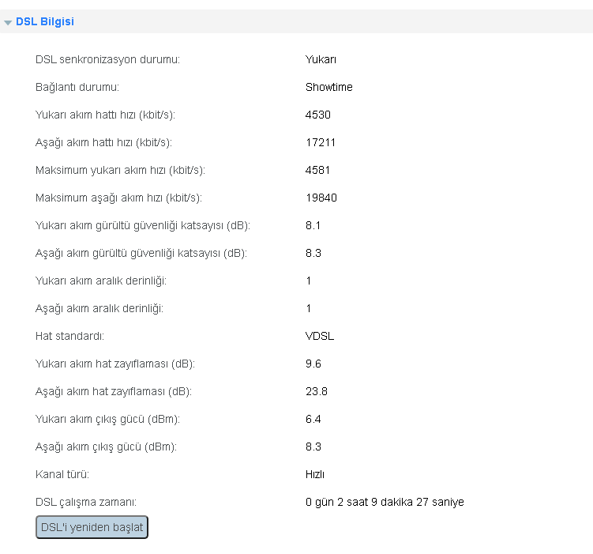Click the upstream output power value 6.4
Viewport: 593px width, 554px height.
[x=313, y=419]
